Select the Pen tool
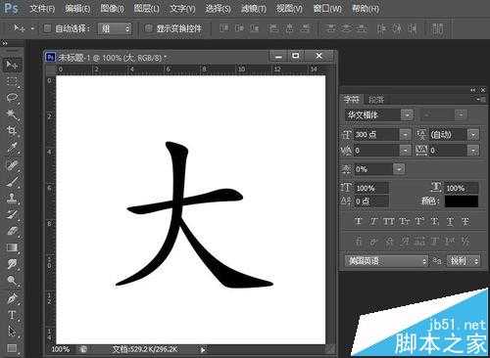 (x=12, y=297)
